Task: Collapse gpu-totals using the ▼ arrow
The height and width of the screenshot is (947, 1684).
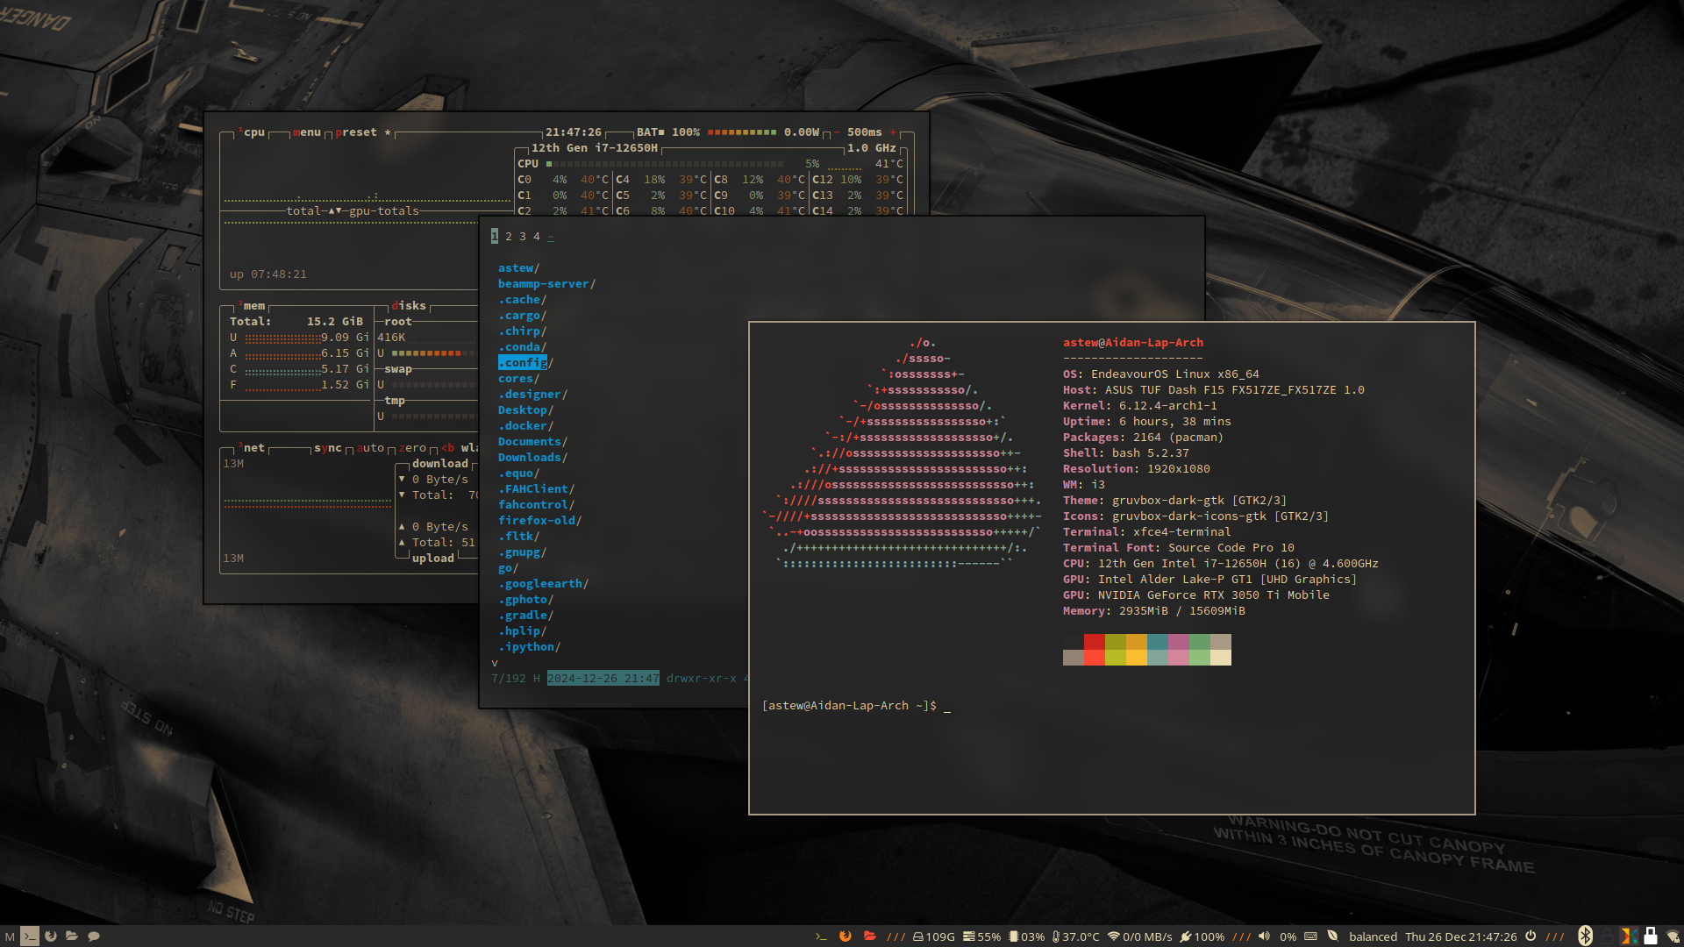Action: coord(339,210)
